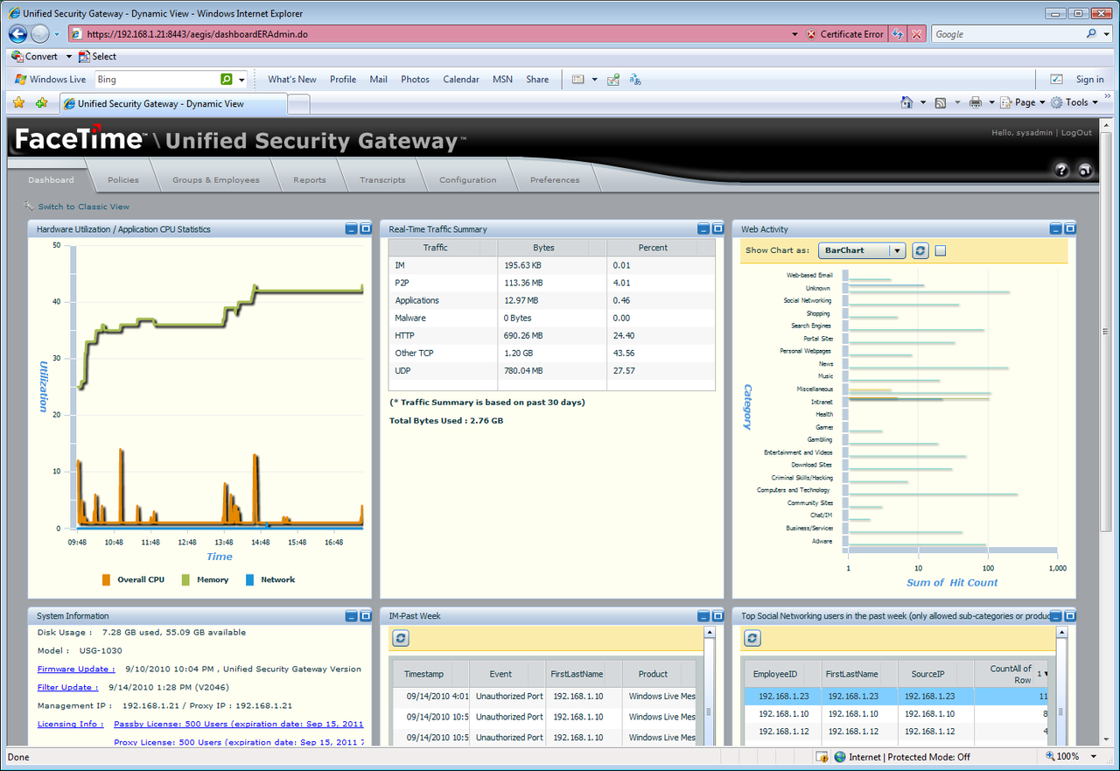Select the Configuration tab
Image resolution: width=1120 pixels, height=771 pixels.
pos(468,179)
